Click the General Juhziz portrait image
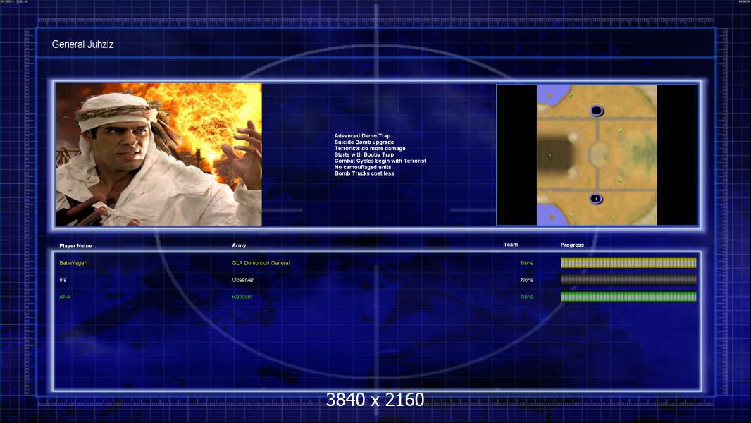Viewport: 751px width, 423px height. pos(159,154)
